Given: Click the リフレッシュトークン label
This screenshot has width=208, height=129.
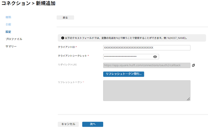Looking at the screenshot, I should tap(70, 82).
